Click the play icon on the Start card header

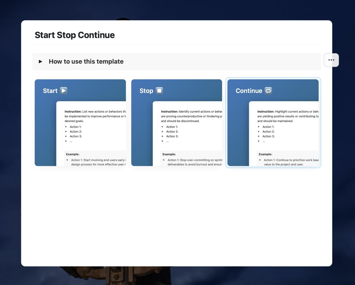(x=64, y=90)
